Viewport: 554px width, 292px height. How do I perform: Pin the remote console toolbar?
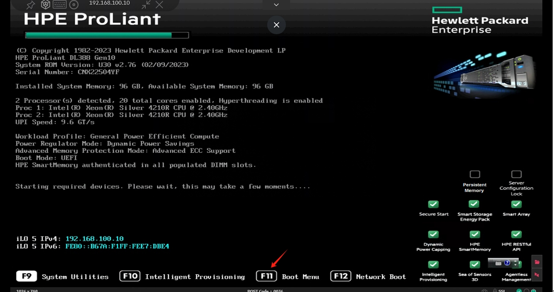[x=31, y=5]
